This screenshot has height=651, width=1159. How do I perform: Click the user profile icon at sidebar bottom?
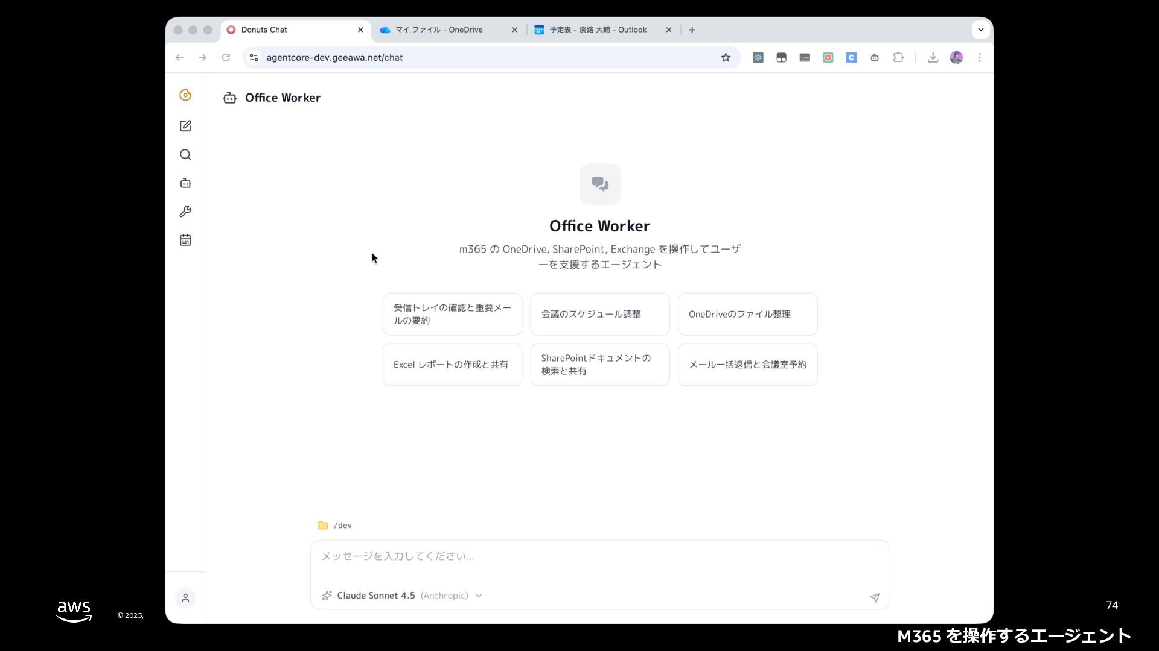pos(185,598)
